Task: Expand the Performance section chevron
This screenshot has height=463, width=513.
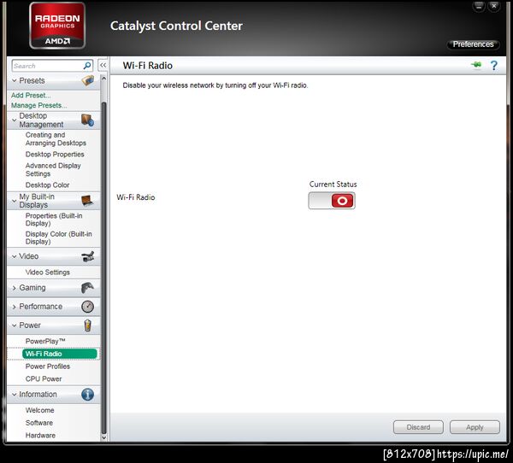Action: 14,307
